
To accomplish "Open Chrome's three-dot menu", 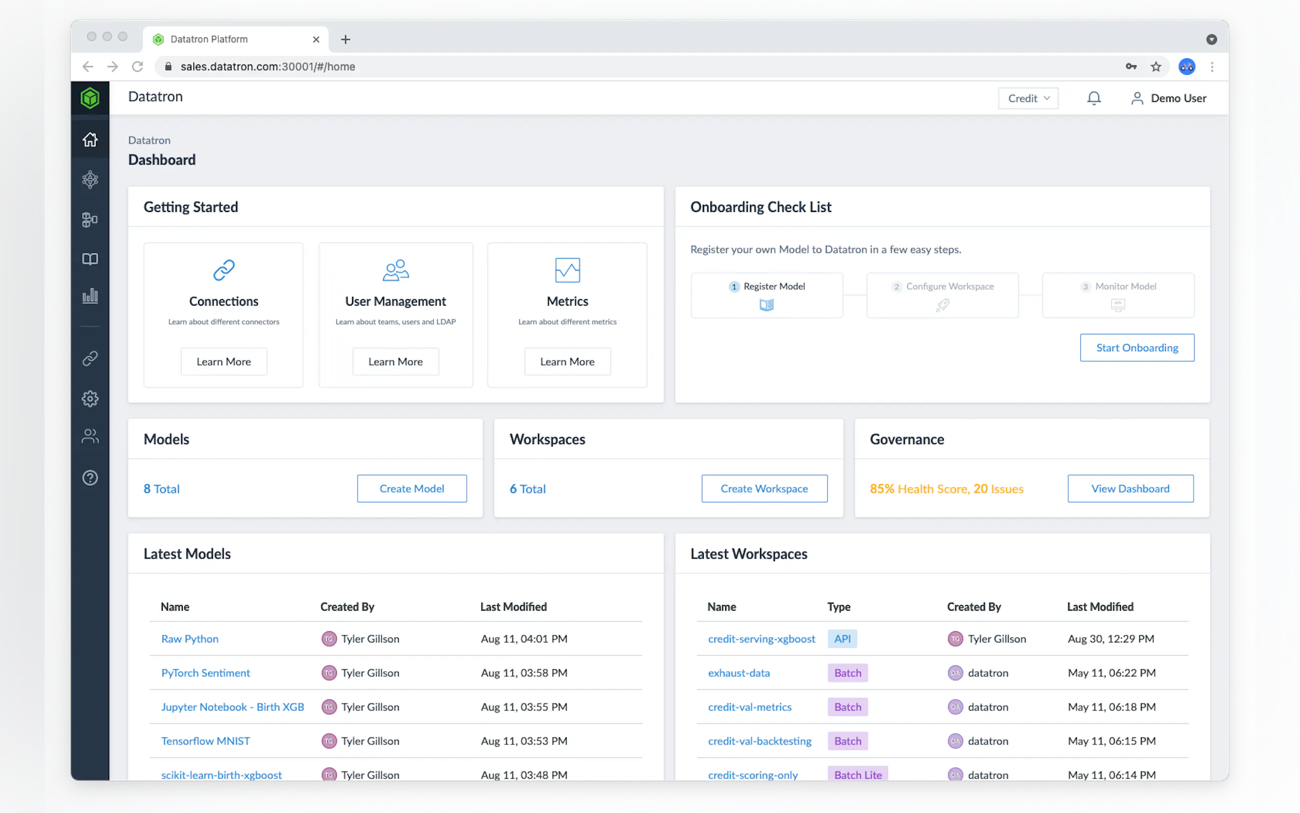I will tap(1211, 67).
